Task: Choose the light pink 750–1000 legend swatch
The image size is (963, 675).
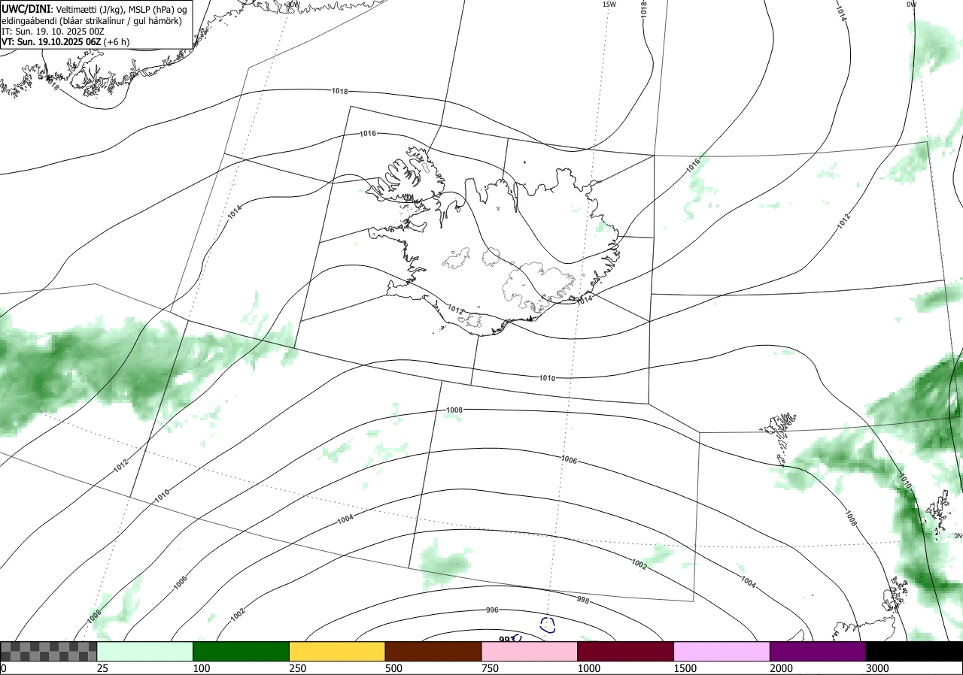Action: pyautogui.click(x=530, y=651)
